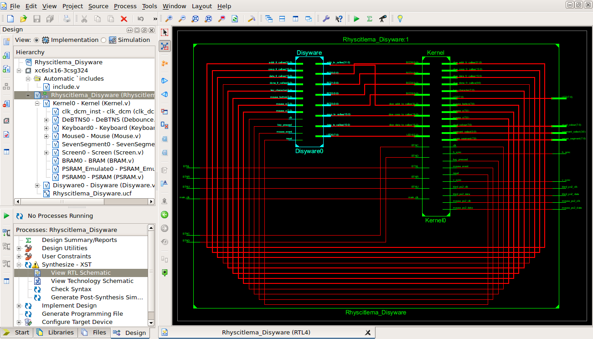The width and height of the screenshot is (593, 339).
Task: Open the Project menu
Action: 72,6
